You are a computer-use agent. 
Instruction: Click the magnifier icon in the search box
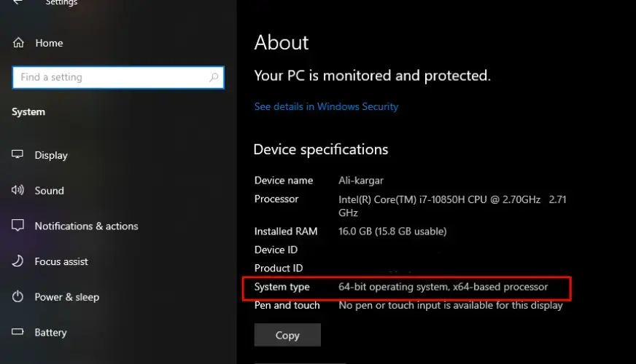point(214,77)
